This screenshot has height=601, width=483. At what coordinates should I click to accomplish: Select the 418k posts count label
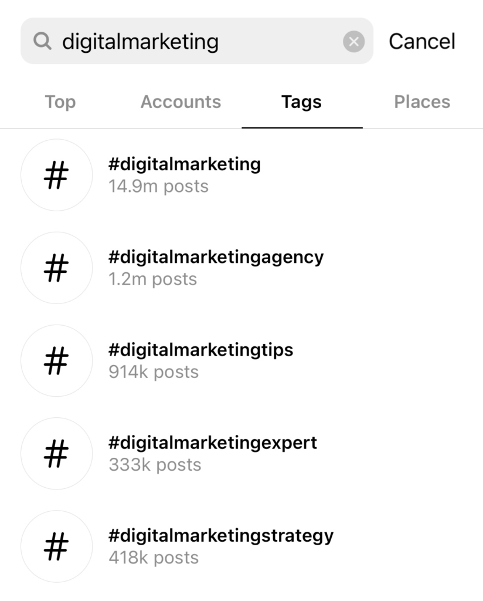pos(154,558)
